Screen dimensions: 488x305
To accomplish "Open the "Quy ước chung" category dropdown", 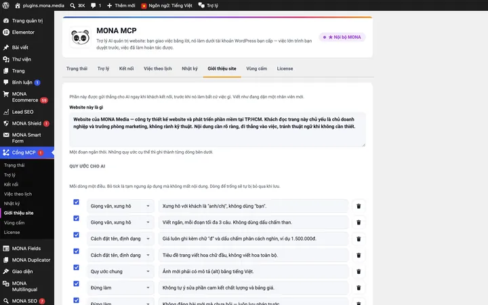I will pos(121,271).
